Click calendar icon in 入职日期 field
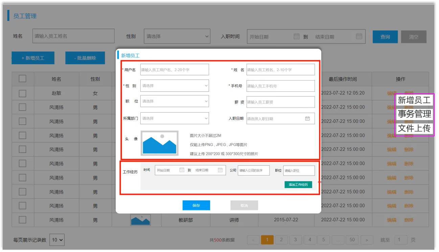This screenshot has height=252, width=439. (307, 119)
